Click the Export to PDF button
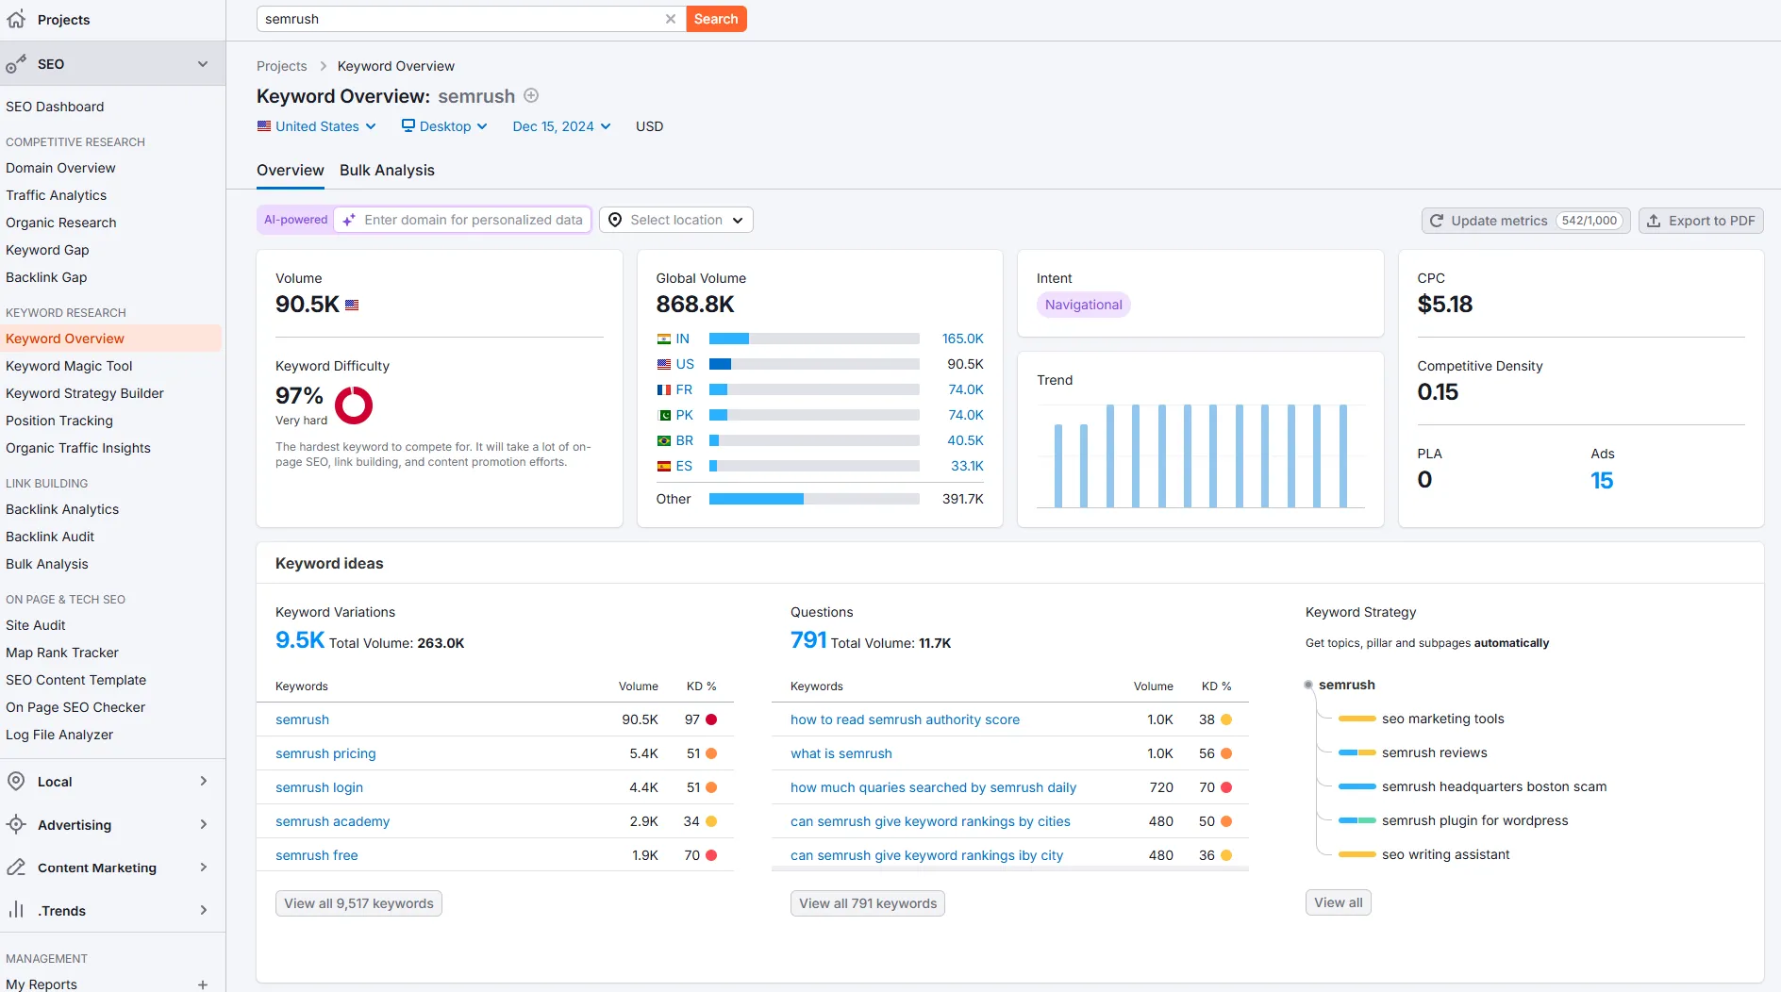 (x=1701, y=221)
